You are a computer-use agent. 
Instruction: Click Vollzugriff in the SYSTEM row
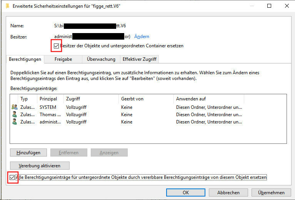[76, 107]
